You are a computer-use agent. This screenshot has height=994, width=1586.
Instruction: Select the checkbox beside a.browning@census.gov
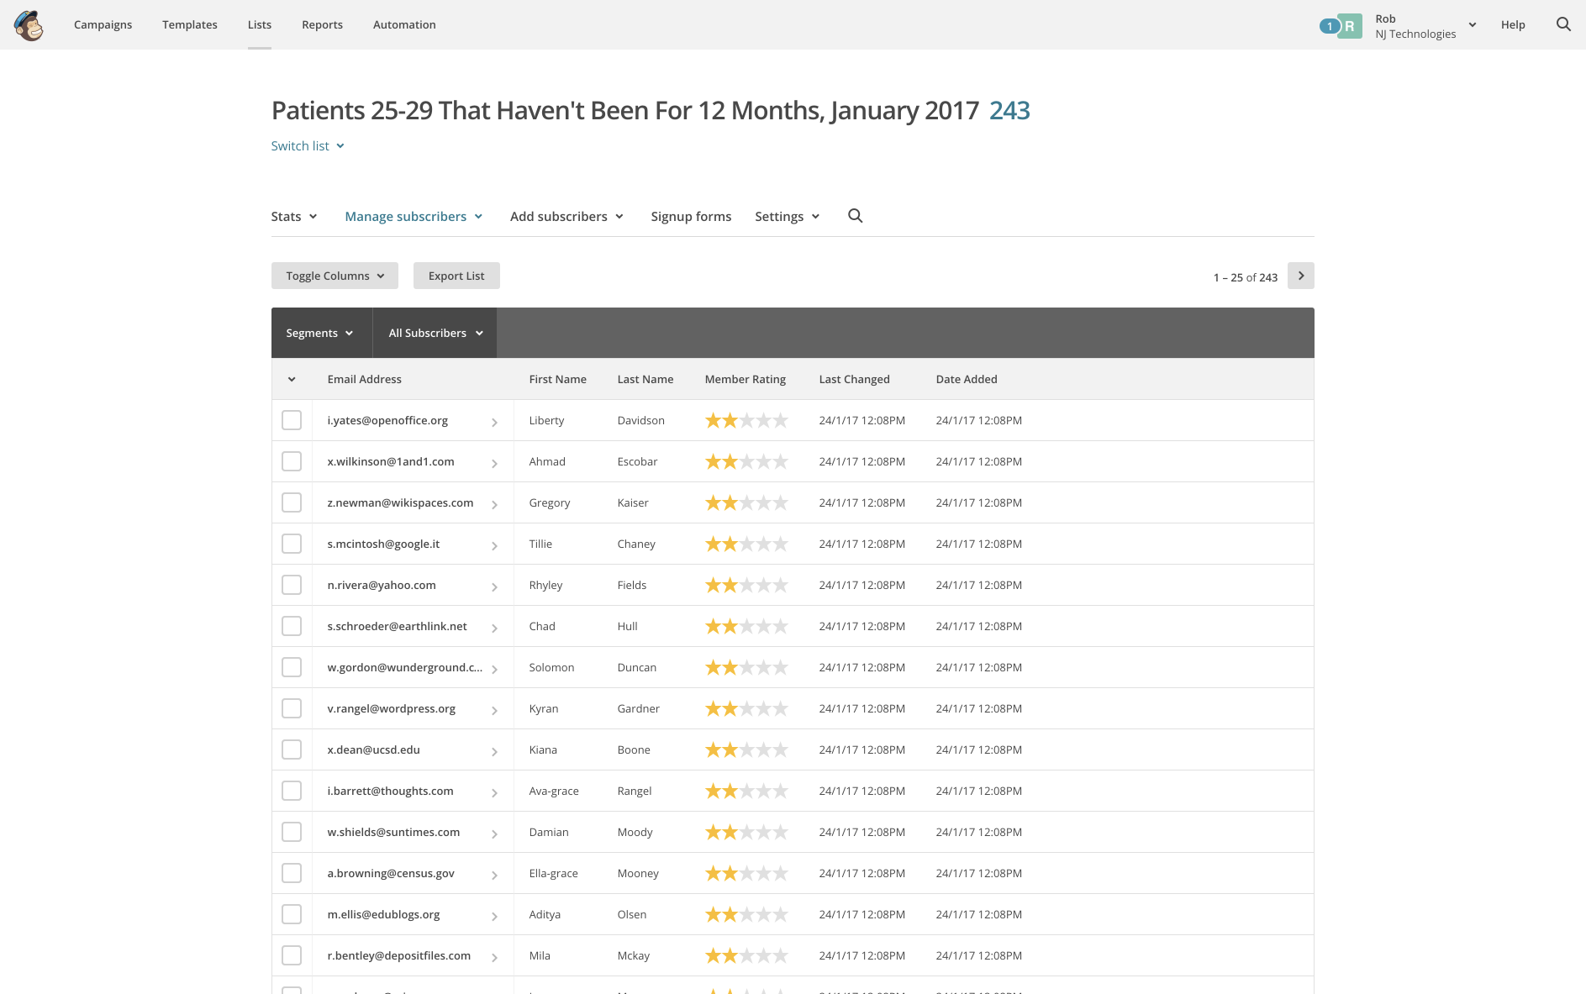(x=292, y=872)
